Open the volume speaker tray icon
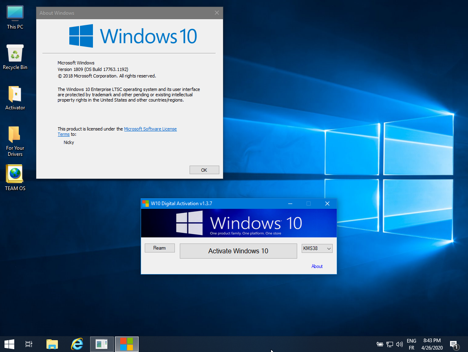Image resolution: width=468 pixels, height=352 pixels. [x=400, y=344]
